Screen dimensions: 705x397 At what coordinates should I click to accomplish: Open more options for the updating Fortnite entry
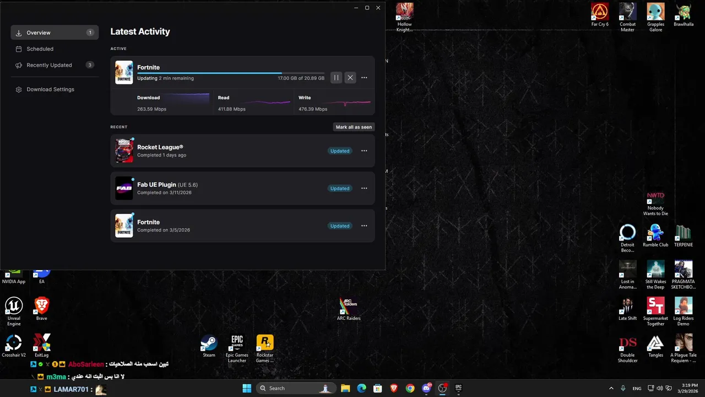coord(364,78)
